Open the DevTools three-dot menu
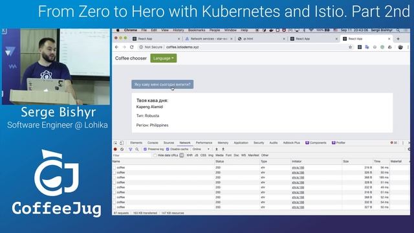The height and width of the screenshot is (233, 414). tap(403, 142)
